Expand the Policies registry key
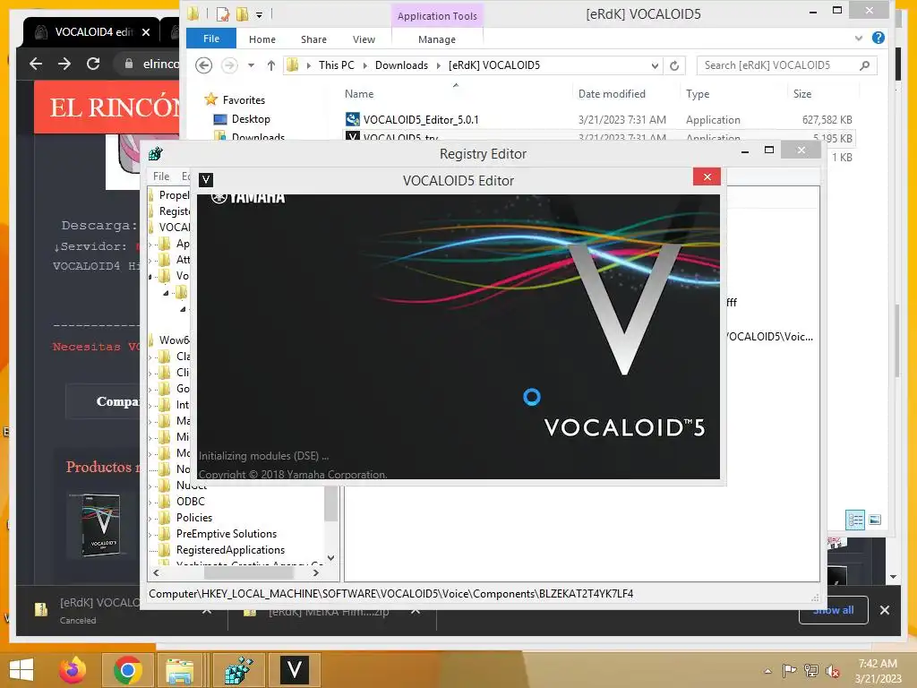The height and width of the screenshot is (688, 917). pyautogui.click(x=151, y=519)
